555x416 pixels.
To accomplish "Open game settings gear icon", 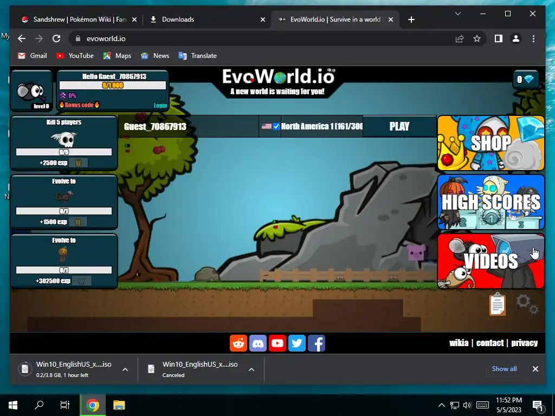I will (527, 303).
